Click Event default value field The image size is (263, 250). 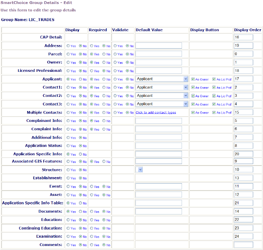coord(159,186)
